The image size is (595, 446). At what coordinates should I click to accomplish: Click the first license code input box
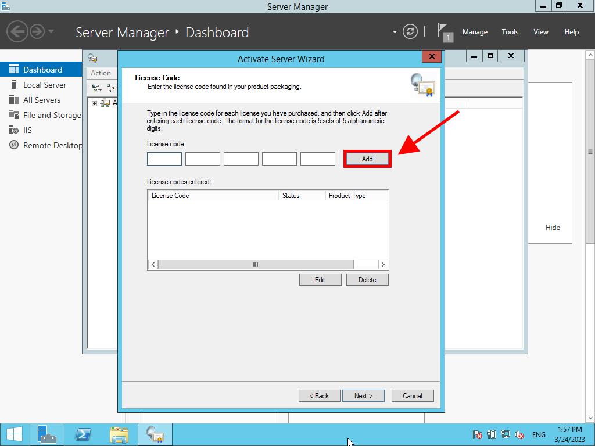[164, 159]
